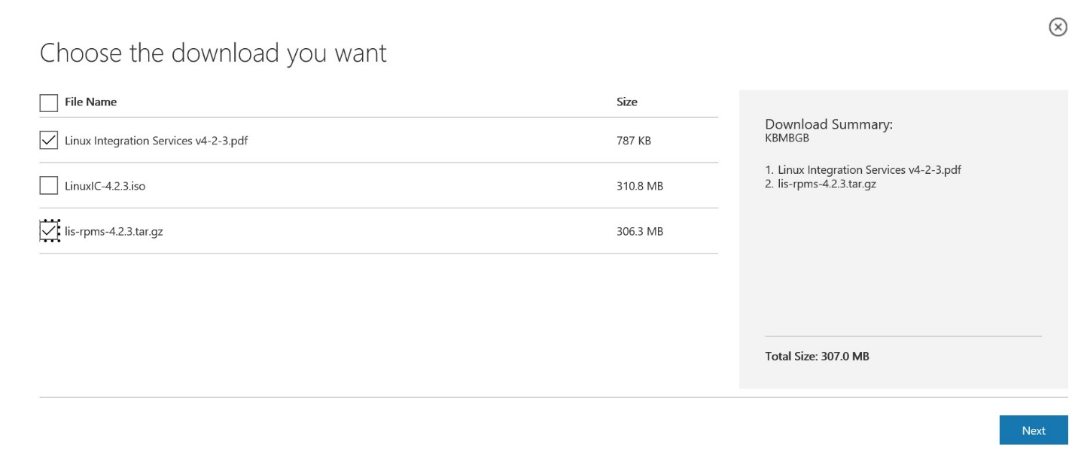Select the LinuxIC-4.2.3.iso file name label
The image size is (1078, 459).
[105, 186]
